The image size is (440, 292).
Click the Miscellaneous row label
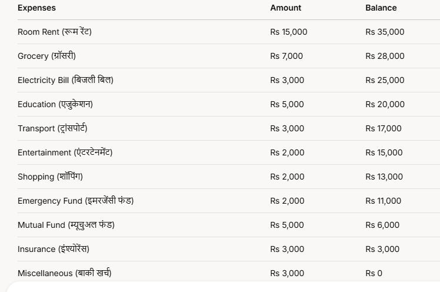click(64, 273)
